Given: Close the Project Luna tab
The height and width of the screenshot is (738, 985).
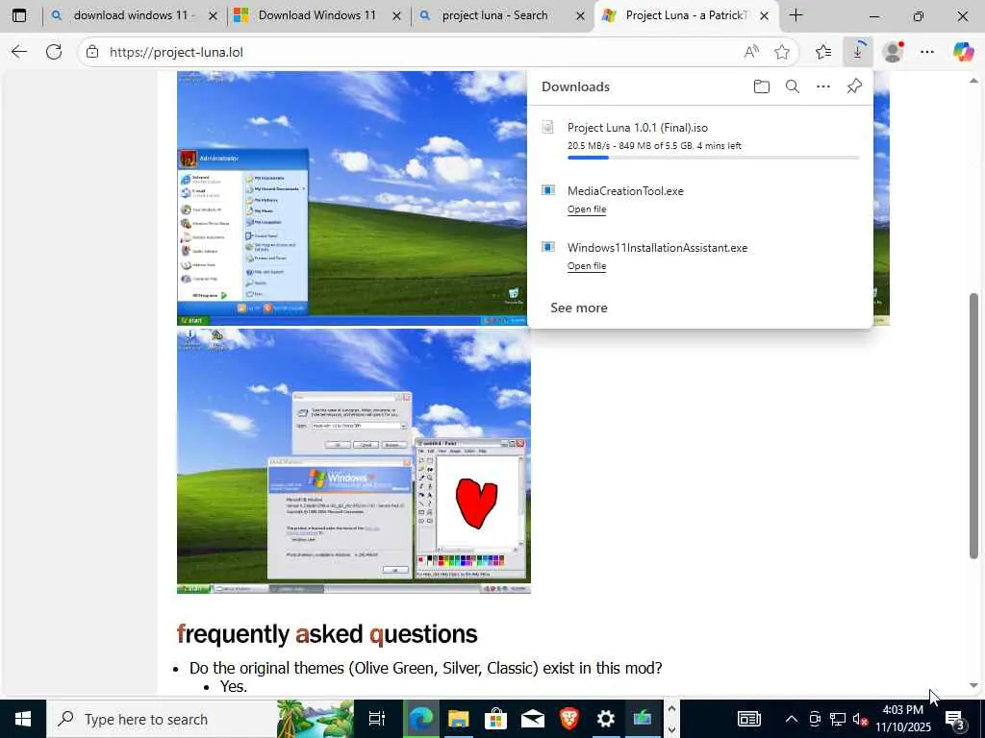Looking at the screenshot, I should 764,16.
